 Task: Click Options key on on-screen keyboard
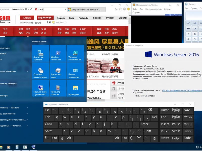[165, 139]
